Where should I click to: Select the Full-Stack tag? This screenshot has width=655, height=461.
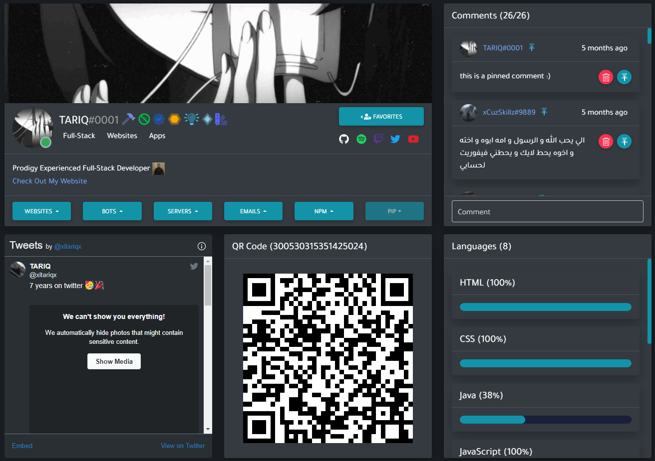(79, 136)
